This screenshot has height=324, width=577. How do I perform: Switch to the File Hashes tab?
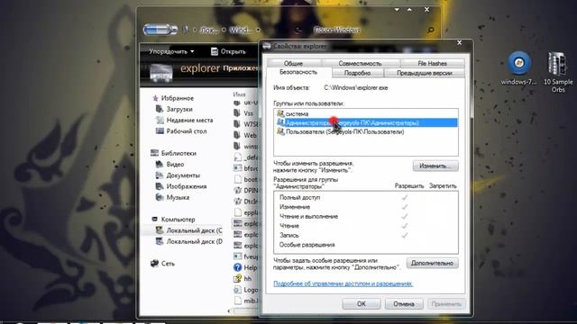432,63
